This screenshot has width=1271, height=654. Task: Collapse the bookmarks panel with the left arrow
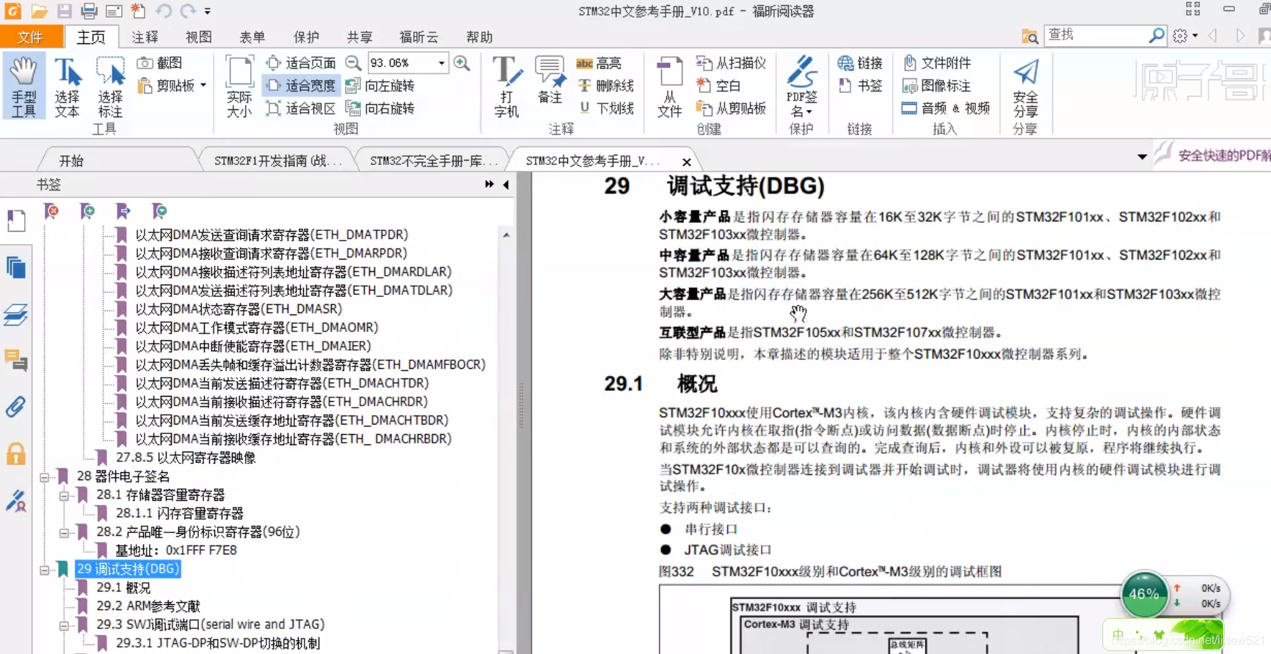pyautogui.click(x=506, y=185)
